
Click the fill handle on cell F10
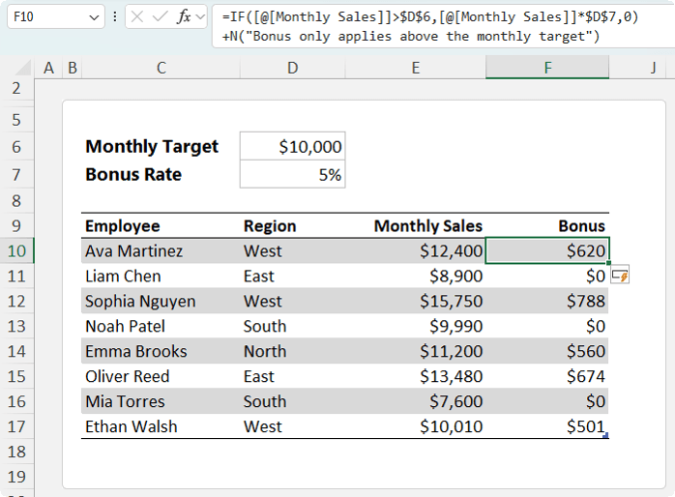pyautogui.click(x=608, y=262)
